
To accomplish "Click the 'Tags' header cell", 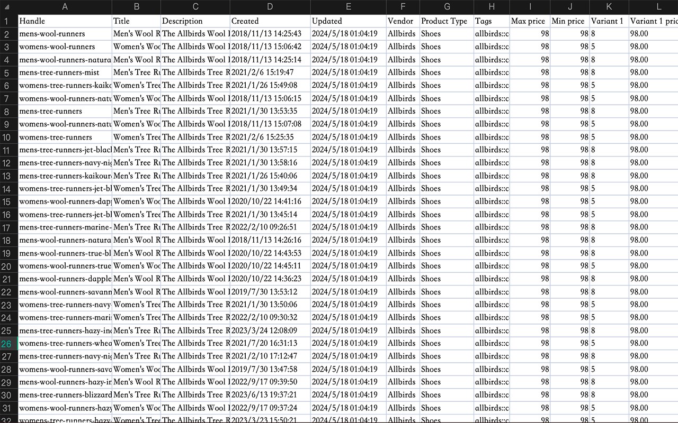I will (492, 21).
